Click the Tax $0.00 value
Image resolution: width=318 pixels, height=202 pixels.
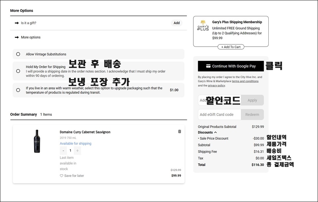click(260, 158)
